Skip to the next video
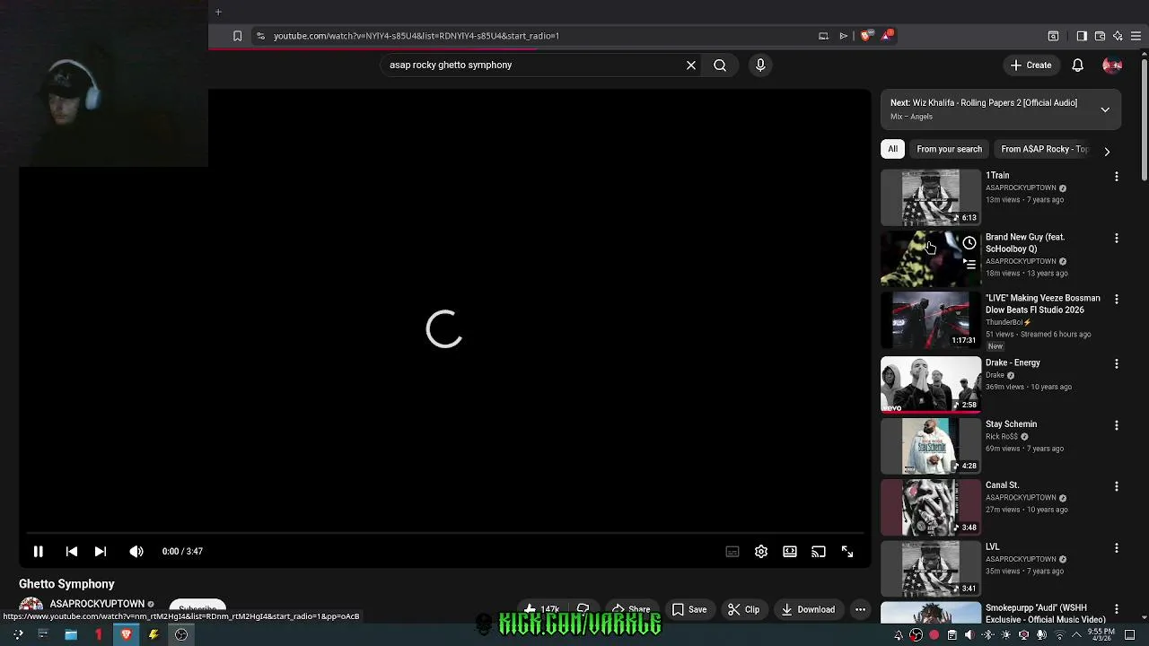The width and height of the screenshot is (1149, 646). coord(101,552)
